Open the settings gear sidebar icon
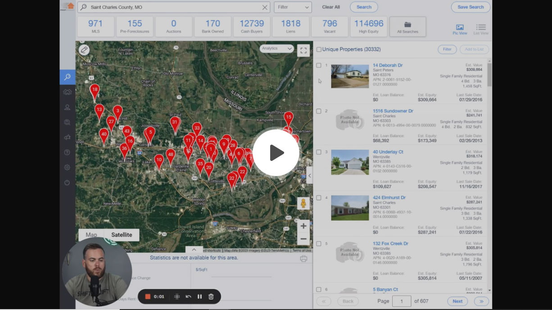The image size is (552, 310). [67, 167]
